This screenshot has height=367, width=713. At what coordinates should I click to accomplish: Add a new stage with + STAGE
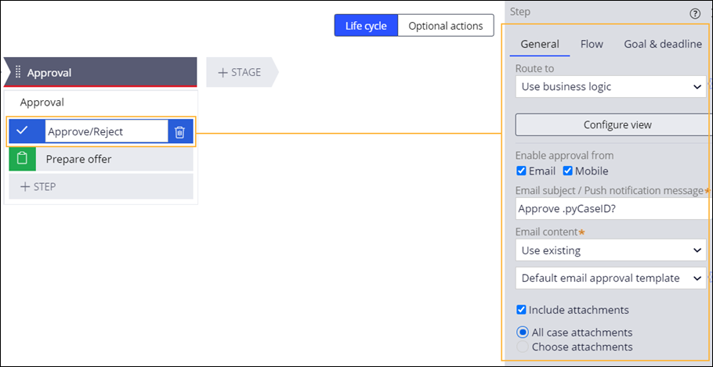coord(240,72)
